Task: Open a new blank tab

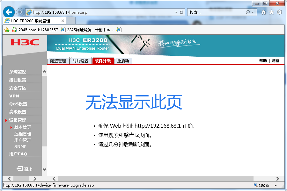Action: point(71,21)
